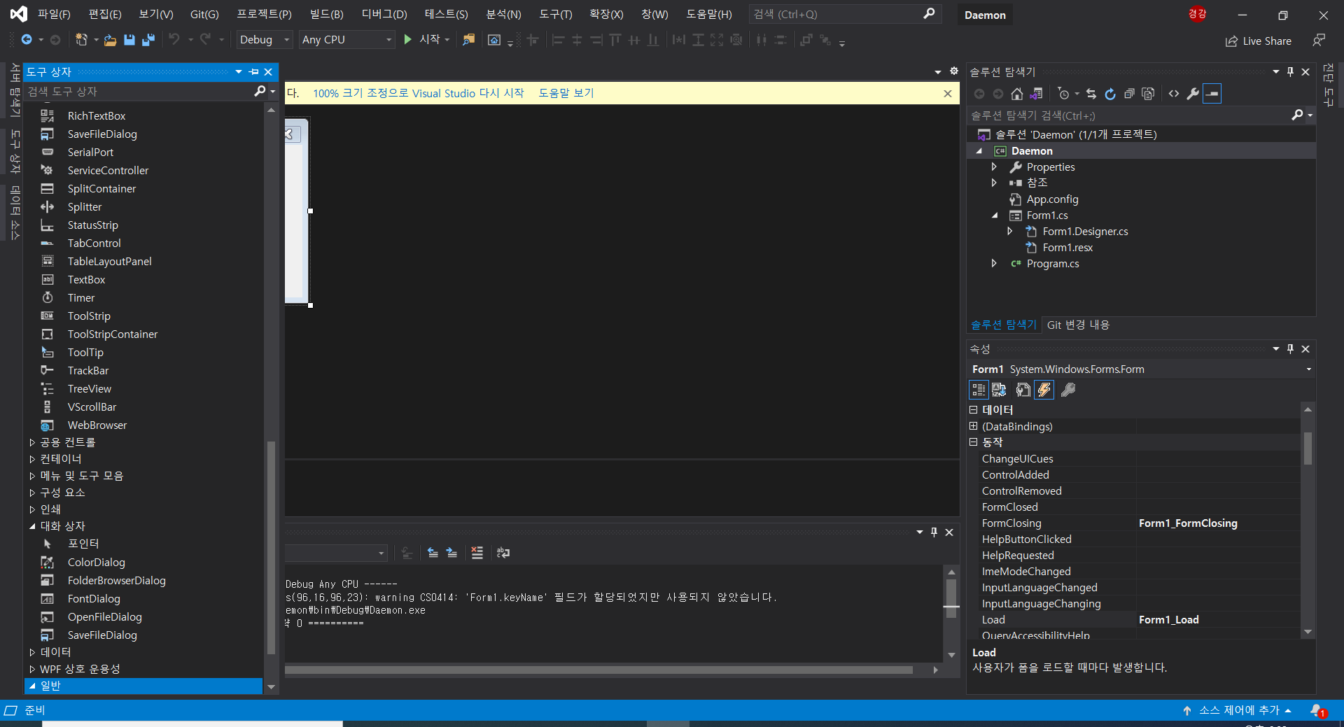Click the search magnifier in Toolbox search

(260, 91)
